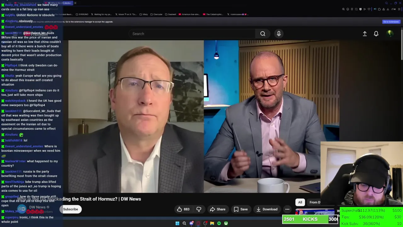Screen dimensions: 403x227
Task: Open the extensions cube icon
Action: pyautogui.click(x=379, y=9)
